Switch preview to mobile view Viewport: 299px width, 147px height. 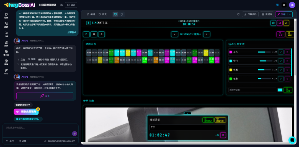point(122,14)
